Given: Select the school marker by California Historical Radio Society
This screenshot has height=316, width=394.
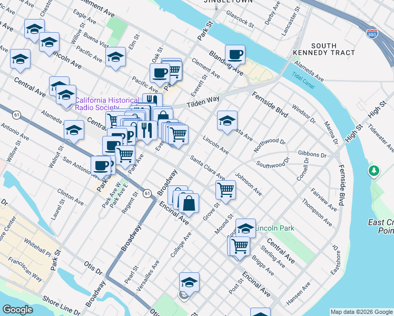Looking at the screenshot, I should click(66, 96).
